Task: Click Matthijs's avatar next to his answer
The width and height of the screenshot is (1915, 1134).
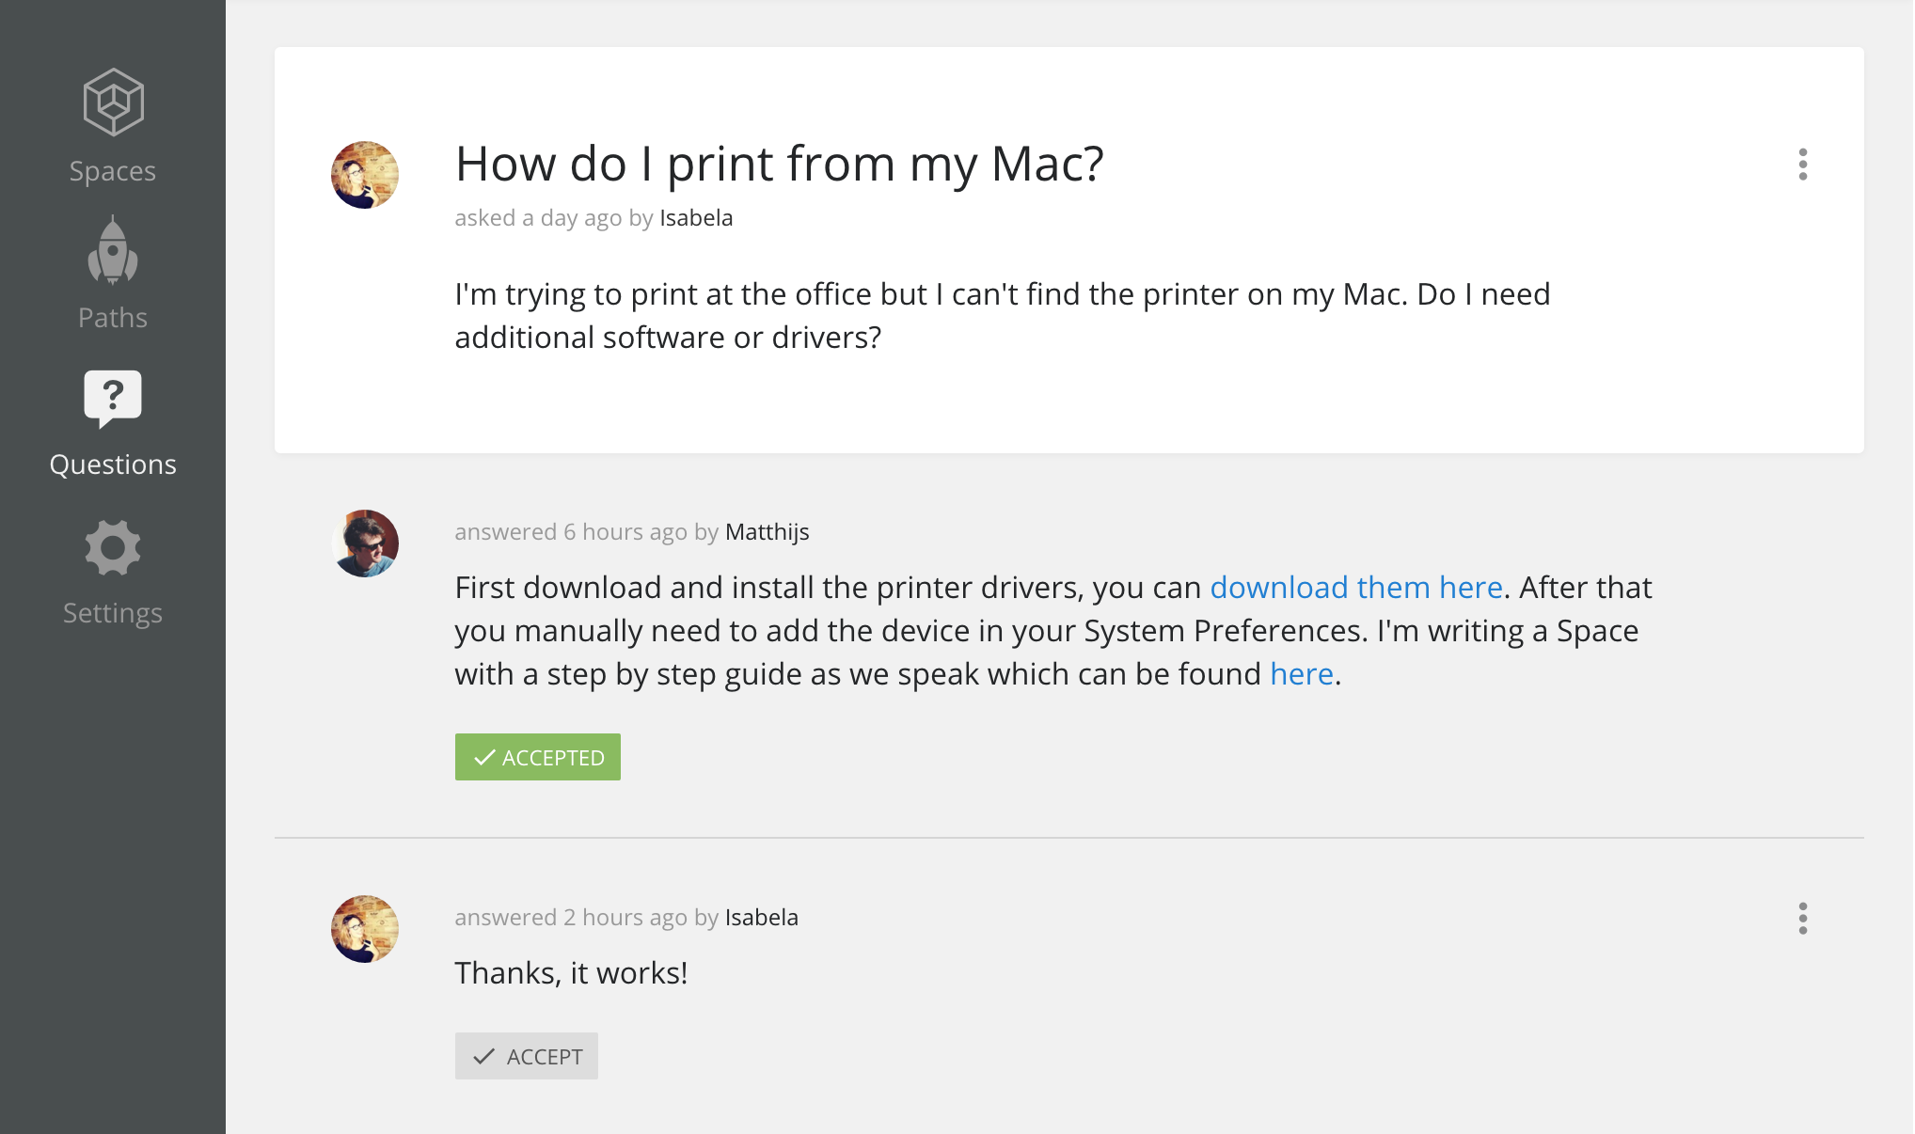Action: (x=365, y=543)
